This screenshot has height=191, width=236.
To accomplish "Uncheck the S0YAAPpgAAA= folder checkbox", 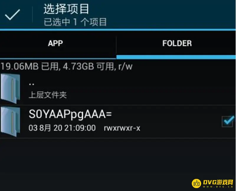I will [227, 122].
